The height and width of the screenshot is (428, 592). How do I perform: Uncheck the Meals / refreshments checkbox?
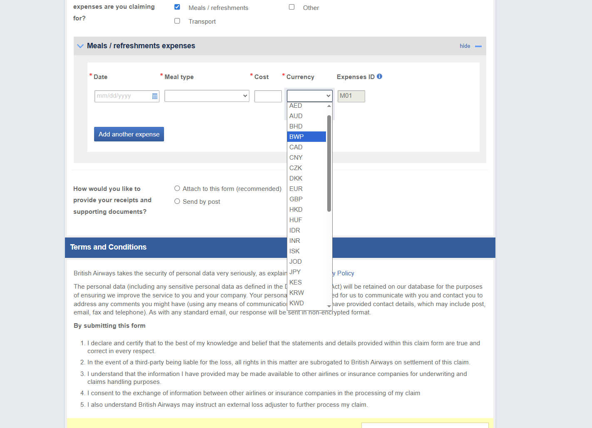click(177, 7)
